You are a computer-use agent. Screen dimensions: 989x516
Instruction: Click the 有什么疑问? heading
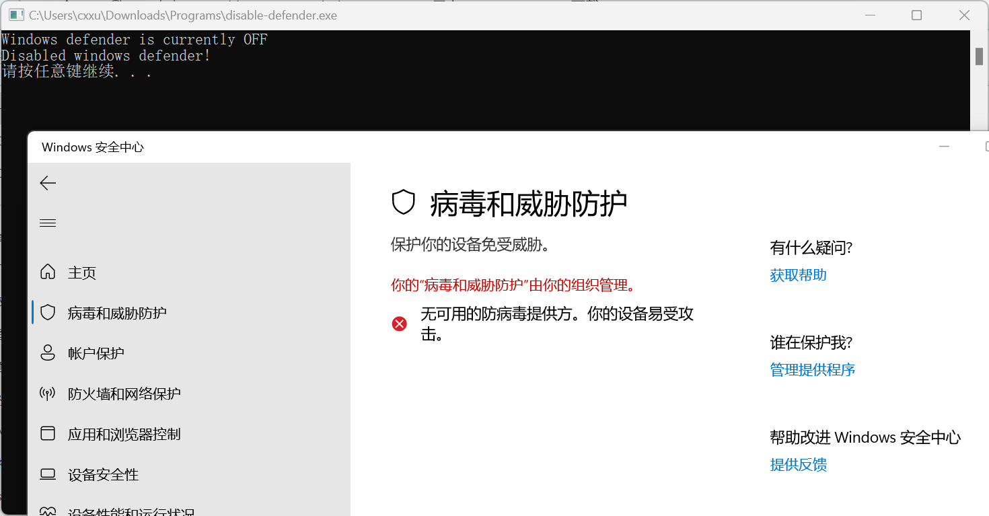point(811,248)
